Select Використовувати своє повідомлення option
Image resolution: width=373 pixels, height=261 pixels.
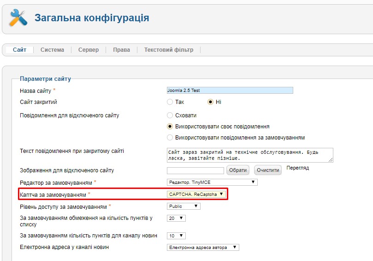click(x=170, y=126)
